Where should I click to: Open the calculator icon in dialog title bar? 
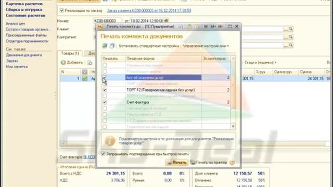(189, 26)
